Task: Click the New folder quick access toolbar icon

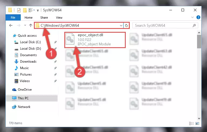Action: (x=25, y=10)
